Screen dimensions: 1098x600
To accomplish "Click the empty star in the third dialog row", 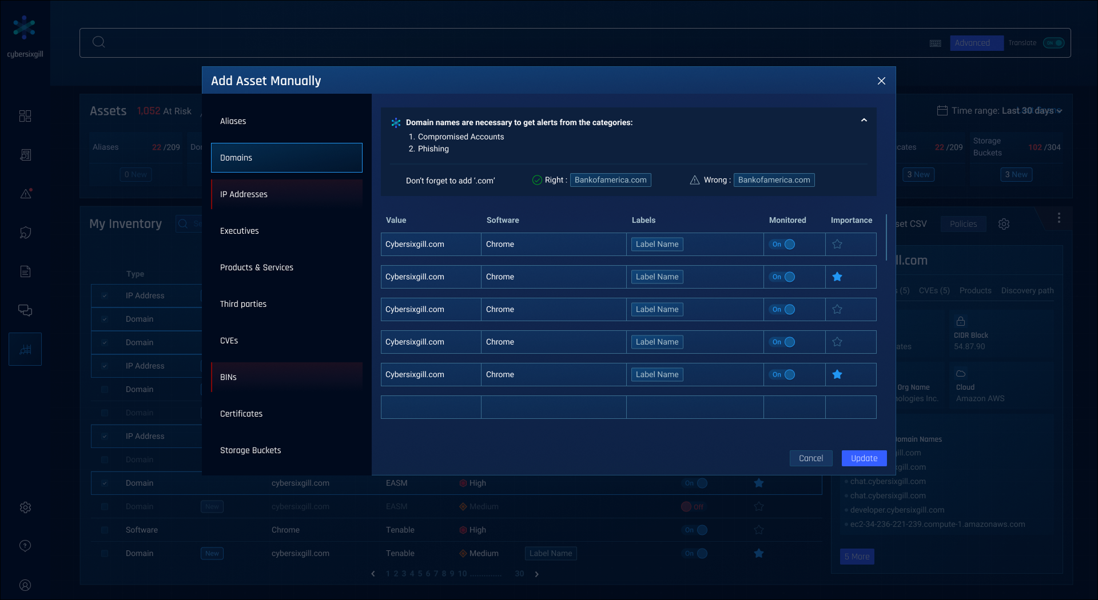I will coord(837,309).
